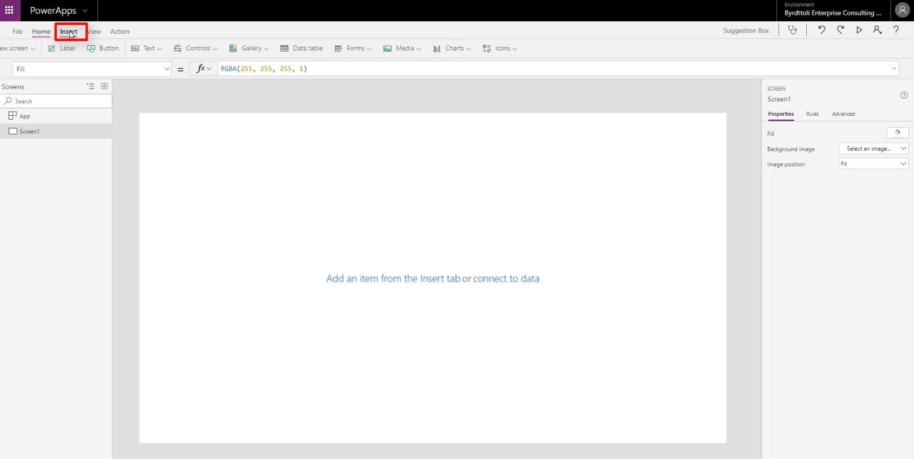
Task: Preview the app with play icon
Action: [x=859, y=30]
